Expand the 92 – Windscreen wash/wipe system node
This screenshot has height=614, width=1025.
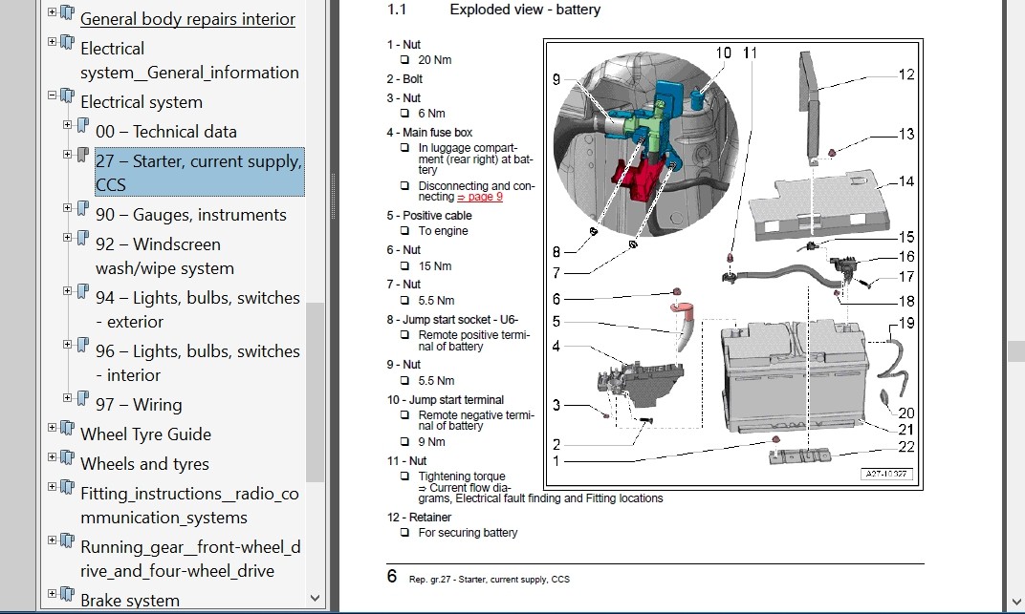point(67,238)
